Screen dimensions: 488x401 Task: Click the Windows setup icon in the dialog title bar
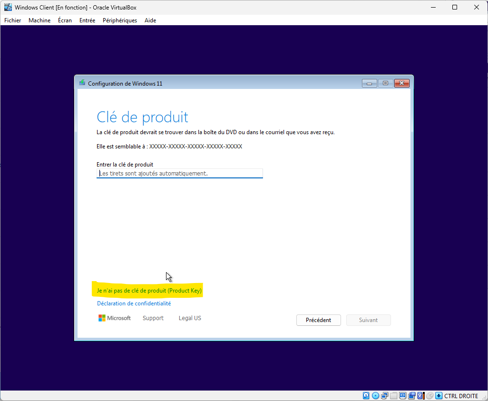[x=82, y=83]
